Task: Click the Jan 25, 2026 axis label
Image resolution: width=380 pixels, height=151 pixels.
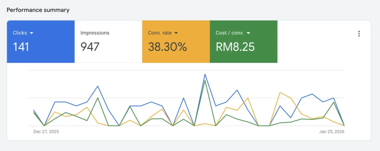Action: (x=331, y=131)
